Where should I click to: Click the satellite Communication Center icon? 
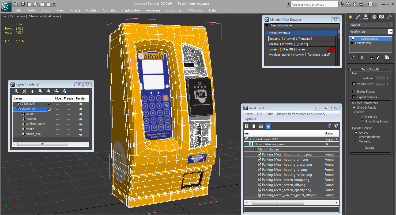tap(355, 4)
